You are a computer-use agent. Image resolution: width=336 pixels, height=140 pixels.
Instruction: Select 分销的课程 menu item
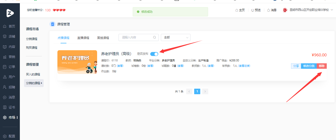point(34,83)
